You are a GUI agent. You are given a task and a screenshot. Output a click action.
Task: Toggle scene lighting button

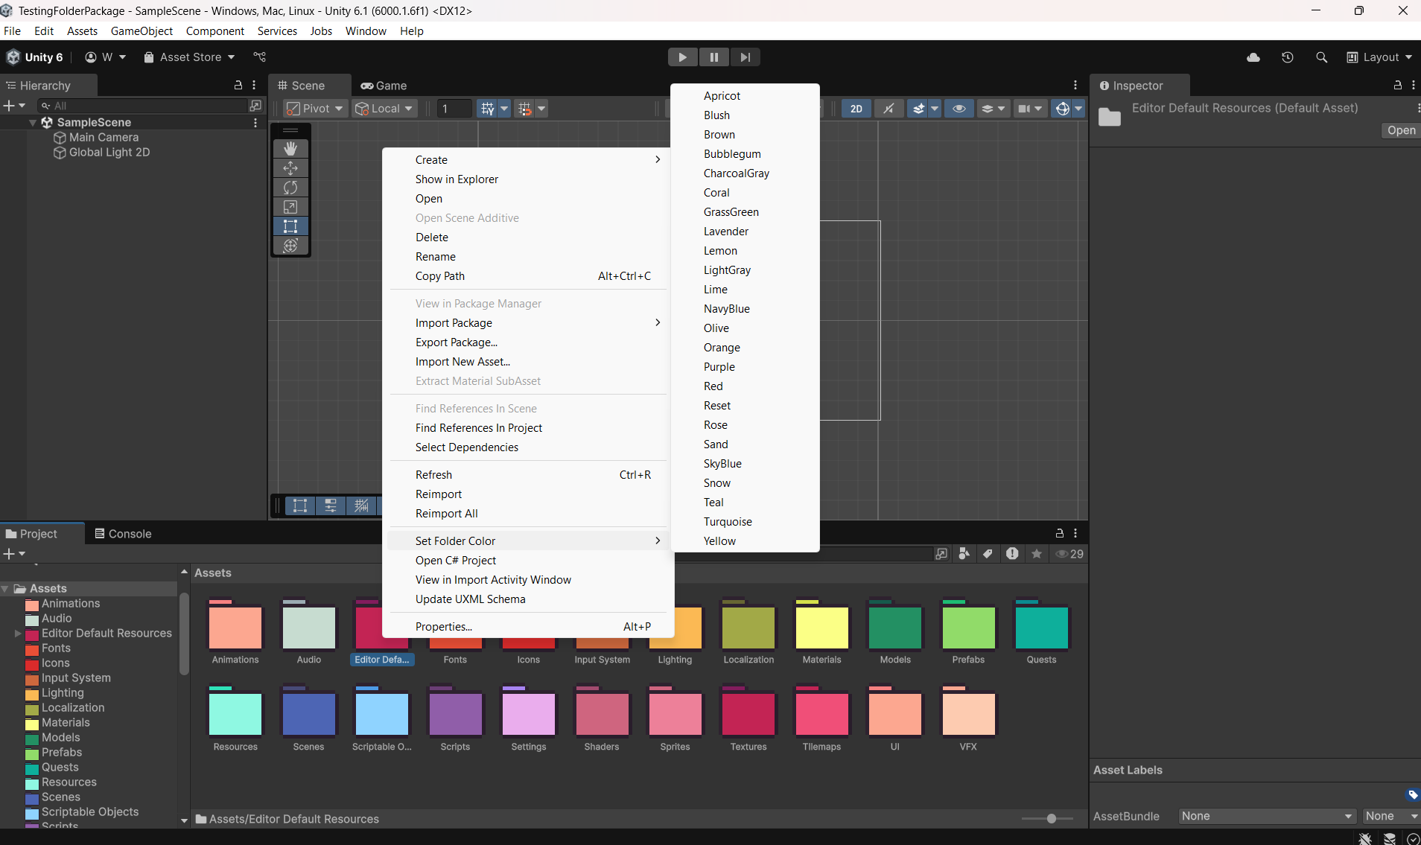888,109
